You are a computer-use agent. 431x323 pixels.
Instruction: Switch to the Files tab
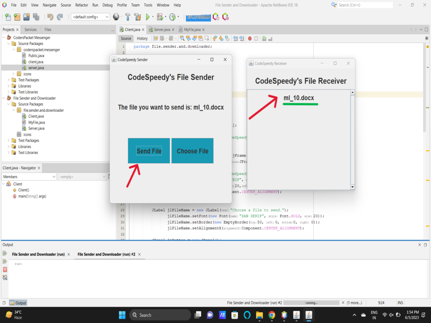(48, 30)
